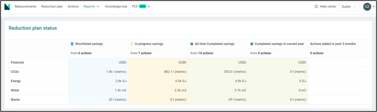Click '0 actions' in last column
This screenshot has width=377, height=112.
click(317, 53)
